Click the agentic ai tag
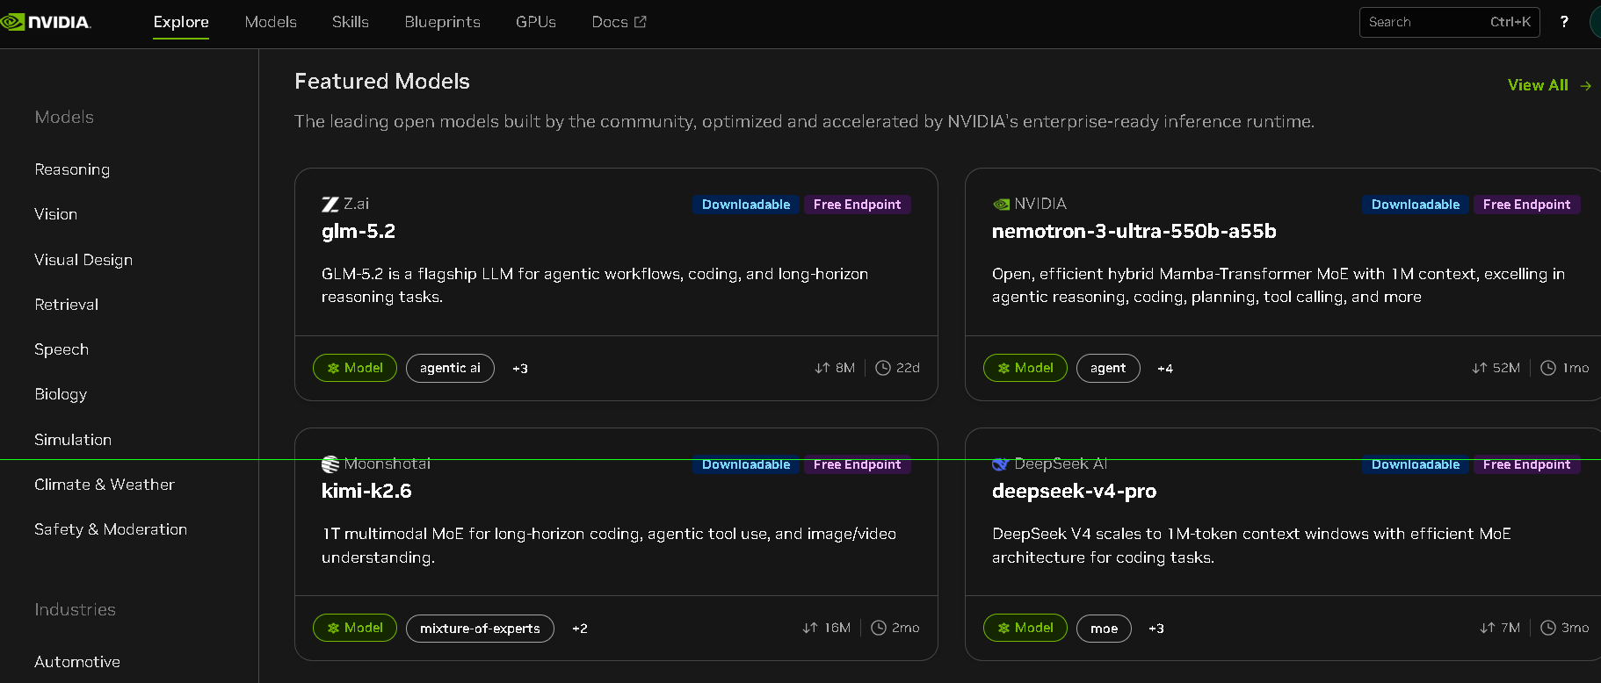Screen dimensions: 1601x683 [x=450, y=368]
